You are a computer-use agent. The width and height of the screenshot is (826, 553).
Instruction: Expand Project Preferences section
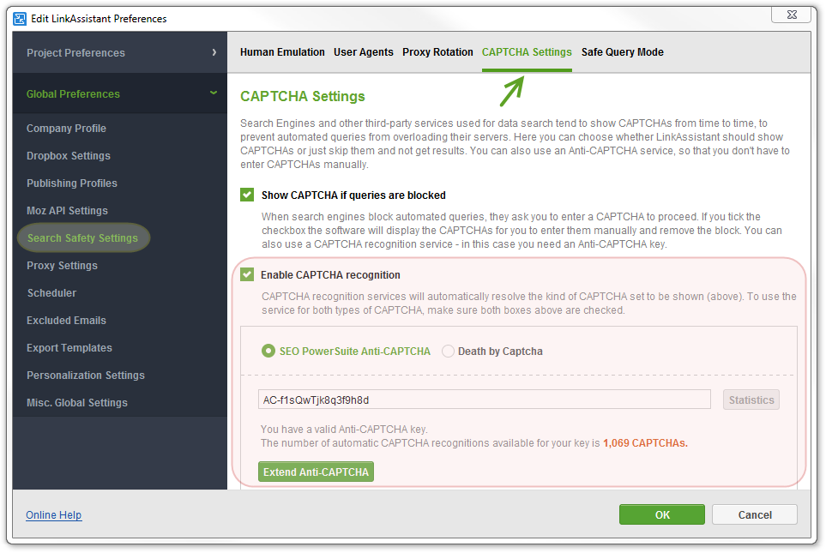(120, 52)
